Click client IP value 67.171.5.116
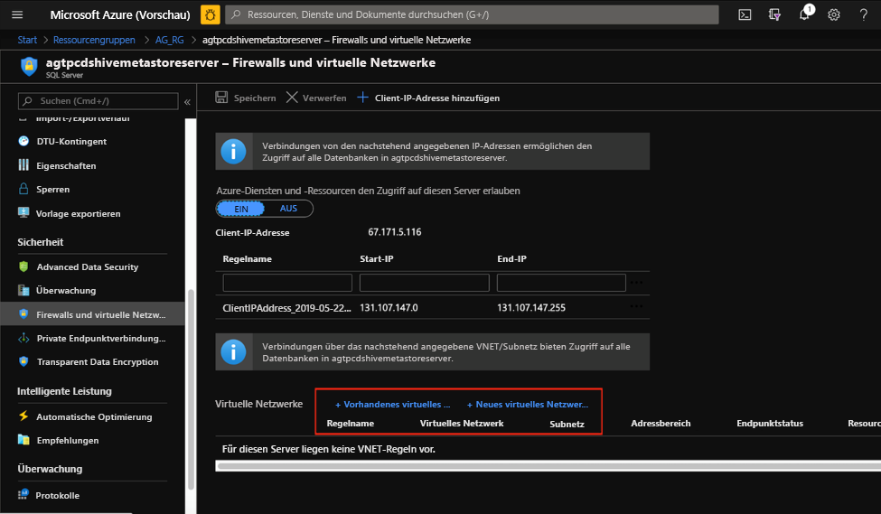The width and height of the screenshot is (881, 514). [x=395, y=232]
